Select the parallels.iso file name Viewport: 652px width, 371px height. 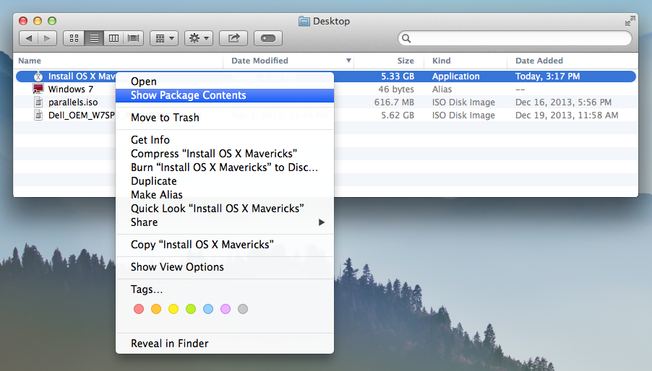tap(73, 102)
